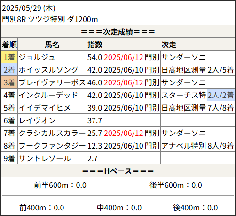Click the 馬名 column header
236x216 pixels.
coord(52,45)
